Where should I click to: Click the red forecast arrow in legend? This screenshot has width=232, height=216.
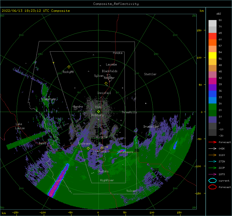(212, 142)
